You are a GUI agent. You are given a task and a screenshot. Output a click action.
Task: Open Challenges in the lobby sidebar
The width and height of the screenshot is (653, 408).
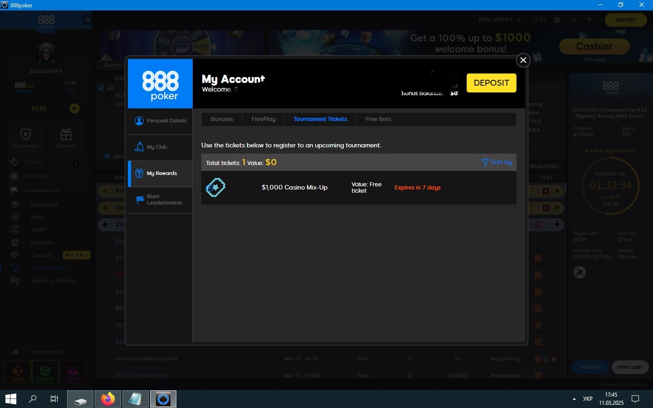click(26, 138)
